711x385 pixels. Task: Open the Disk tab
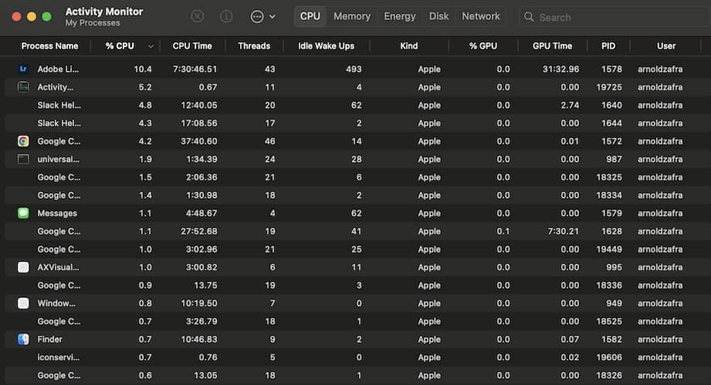pyautogui.click(x=439, y=16)
